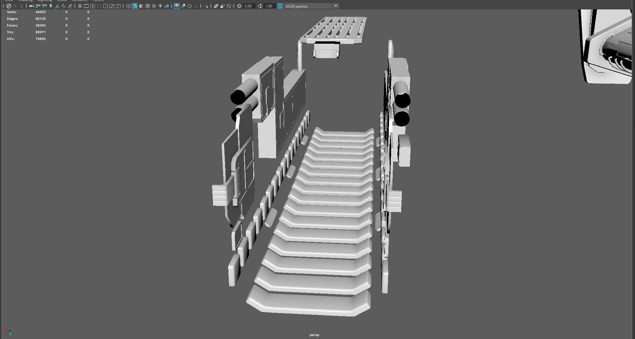The image size is (635, 339).
Task: Click the UV count 79859
Action: pos(41,39)
